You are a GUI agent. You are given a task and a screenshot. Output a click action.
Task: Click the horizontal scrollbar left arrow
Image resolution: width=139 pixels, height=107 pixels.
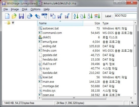[39, 98]
